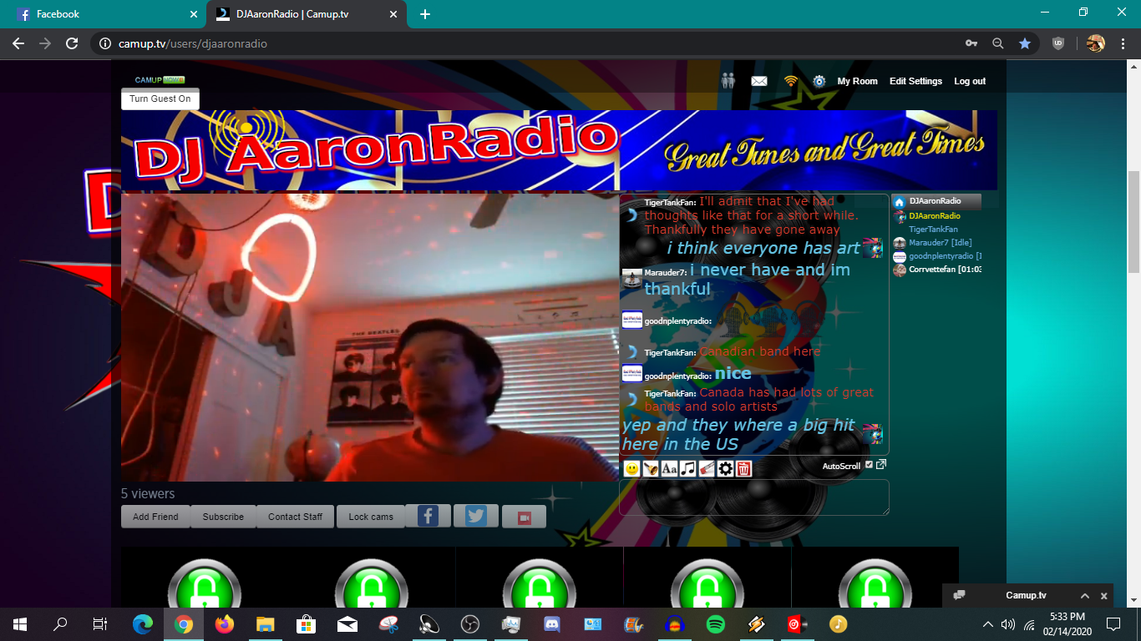
Task: Open Edit Settings in the top menu
Action: pos(915,81)
